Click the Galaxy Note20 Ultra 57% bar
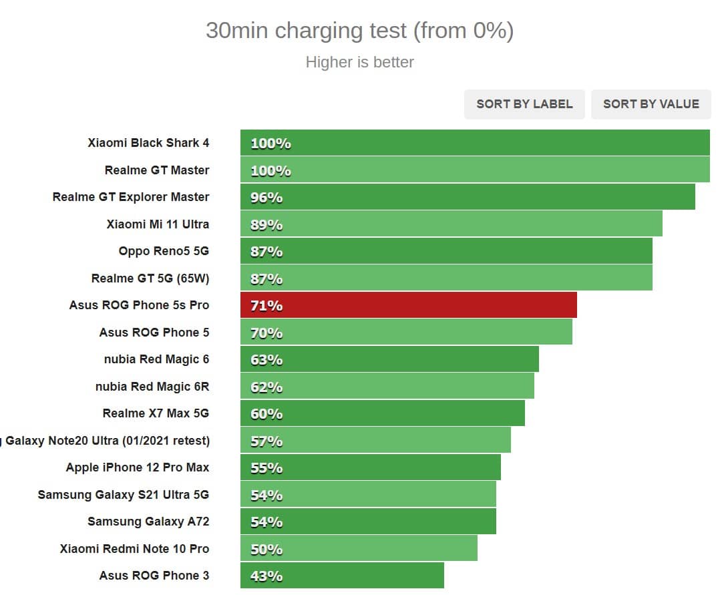Viewport: 720px width, 595px height. click(375, 441)
